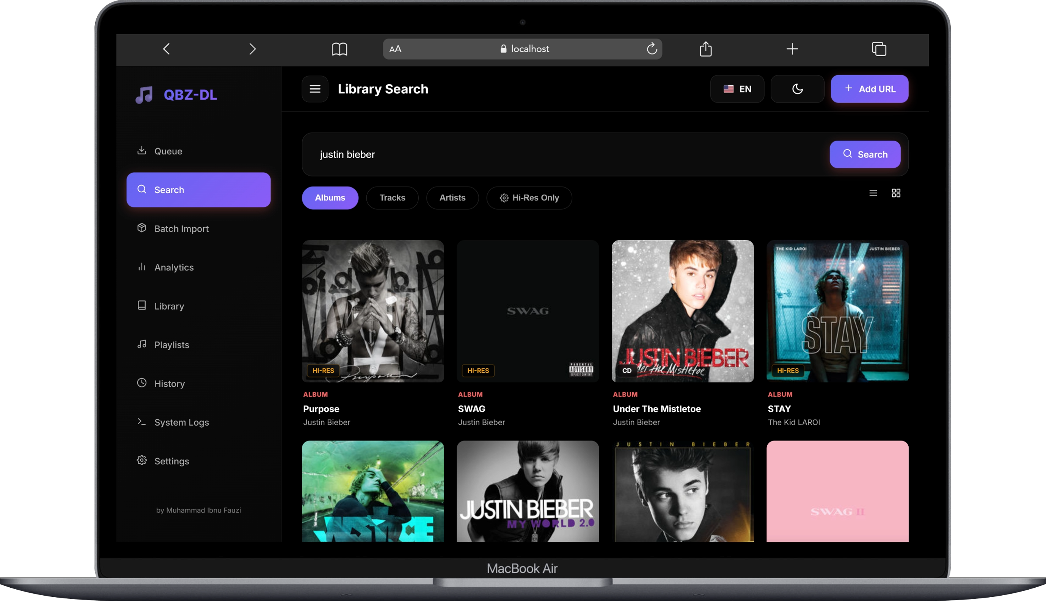Open the SWAG album cover
1046x601 pixels.
[528, 311]
